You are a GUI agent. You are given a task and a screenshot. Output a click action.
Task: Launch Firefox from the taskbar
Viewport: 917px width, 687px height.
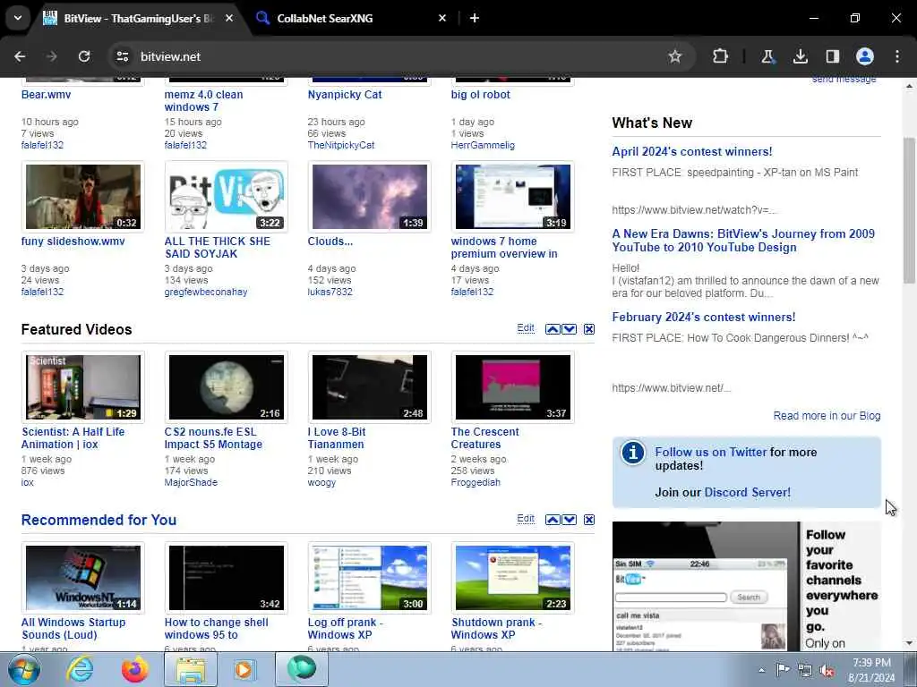135,669
